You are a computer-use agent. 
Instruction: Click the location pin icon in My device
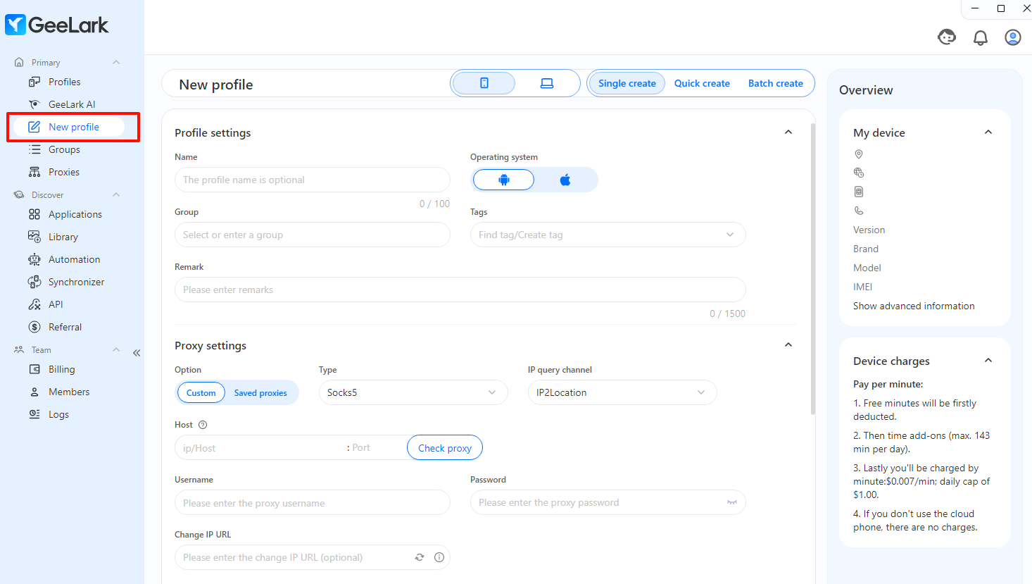tap(858, 154)
